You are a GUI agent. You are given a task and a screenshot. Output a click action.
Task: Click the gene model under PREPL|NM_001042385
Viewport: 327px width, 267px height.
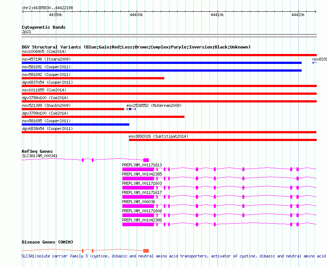tap(219, 178)
